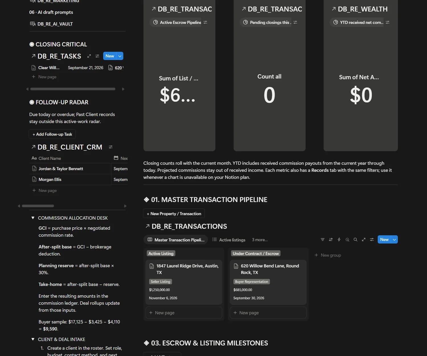Add New page in DB_RE_CLIENT_CRM
The image size is (427, 356).
[x=44, y=191]
